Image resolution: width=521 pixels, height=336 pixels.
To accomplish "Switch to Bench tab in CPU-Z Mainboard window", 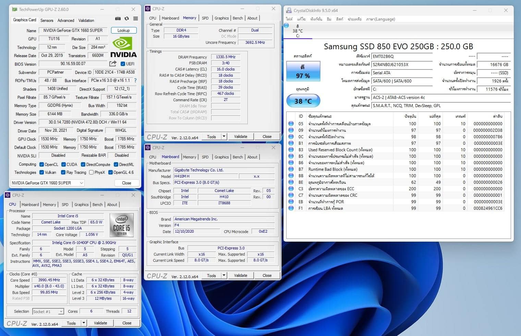I will coord(238,157).
